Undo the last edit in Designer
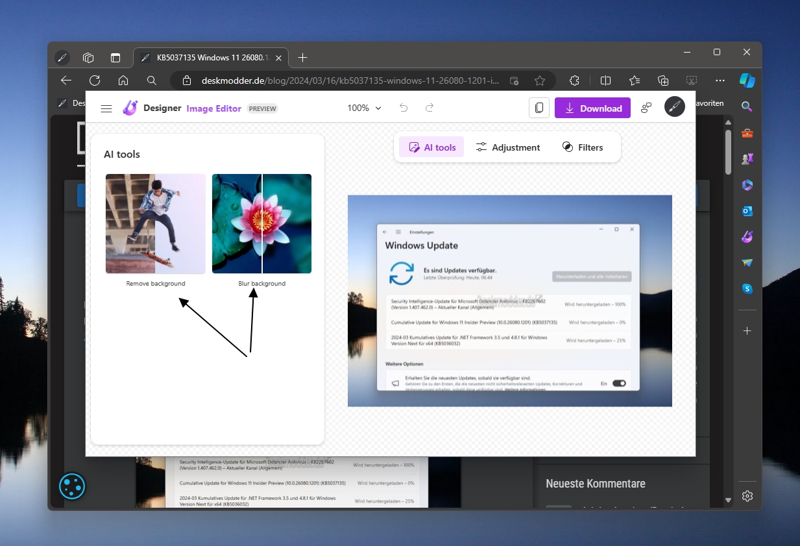This screenshot has width=800, height=546. click(x=404, y=108)
